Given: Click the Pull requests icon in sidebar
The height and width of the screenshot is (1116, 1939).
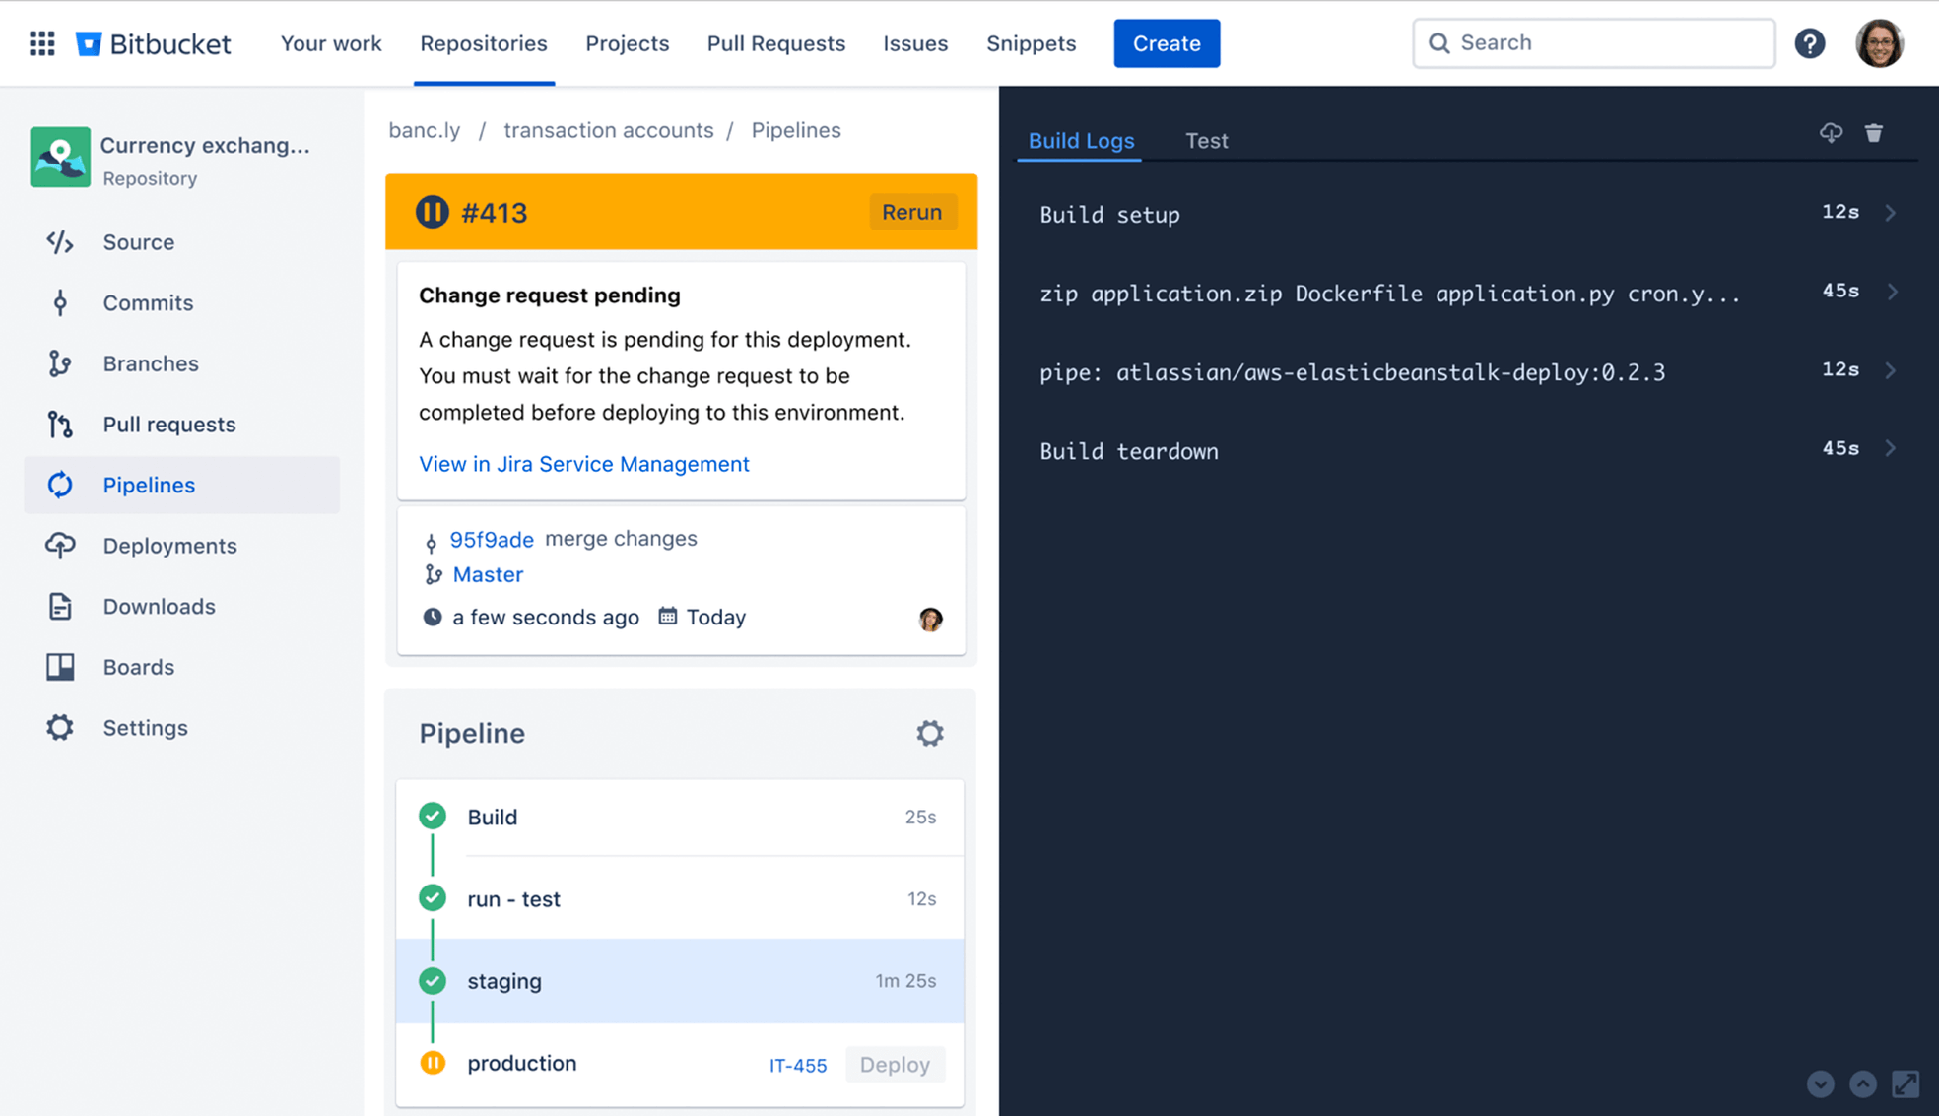Looking at the screenshot, I should click(58, 424).
